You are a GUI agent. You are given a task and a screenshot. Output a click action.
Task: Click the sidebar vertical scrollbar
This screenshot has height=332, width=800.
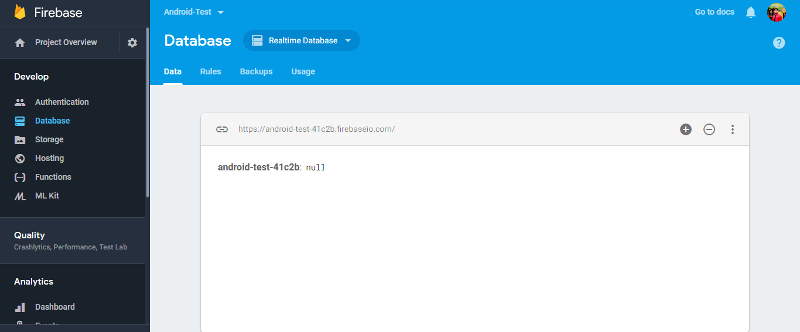coord(148,111)
